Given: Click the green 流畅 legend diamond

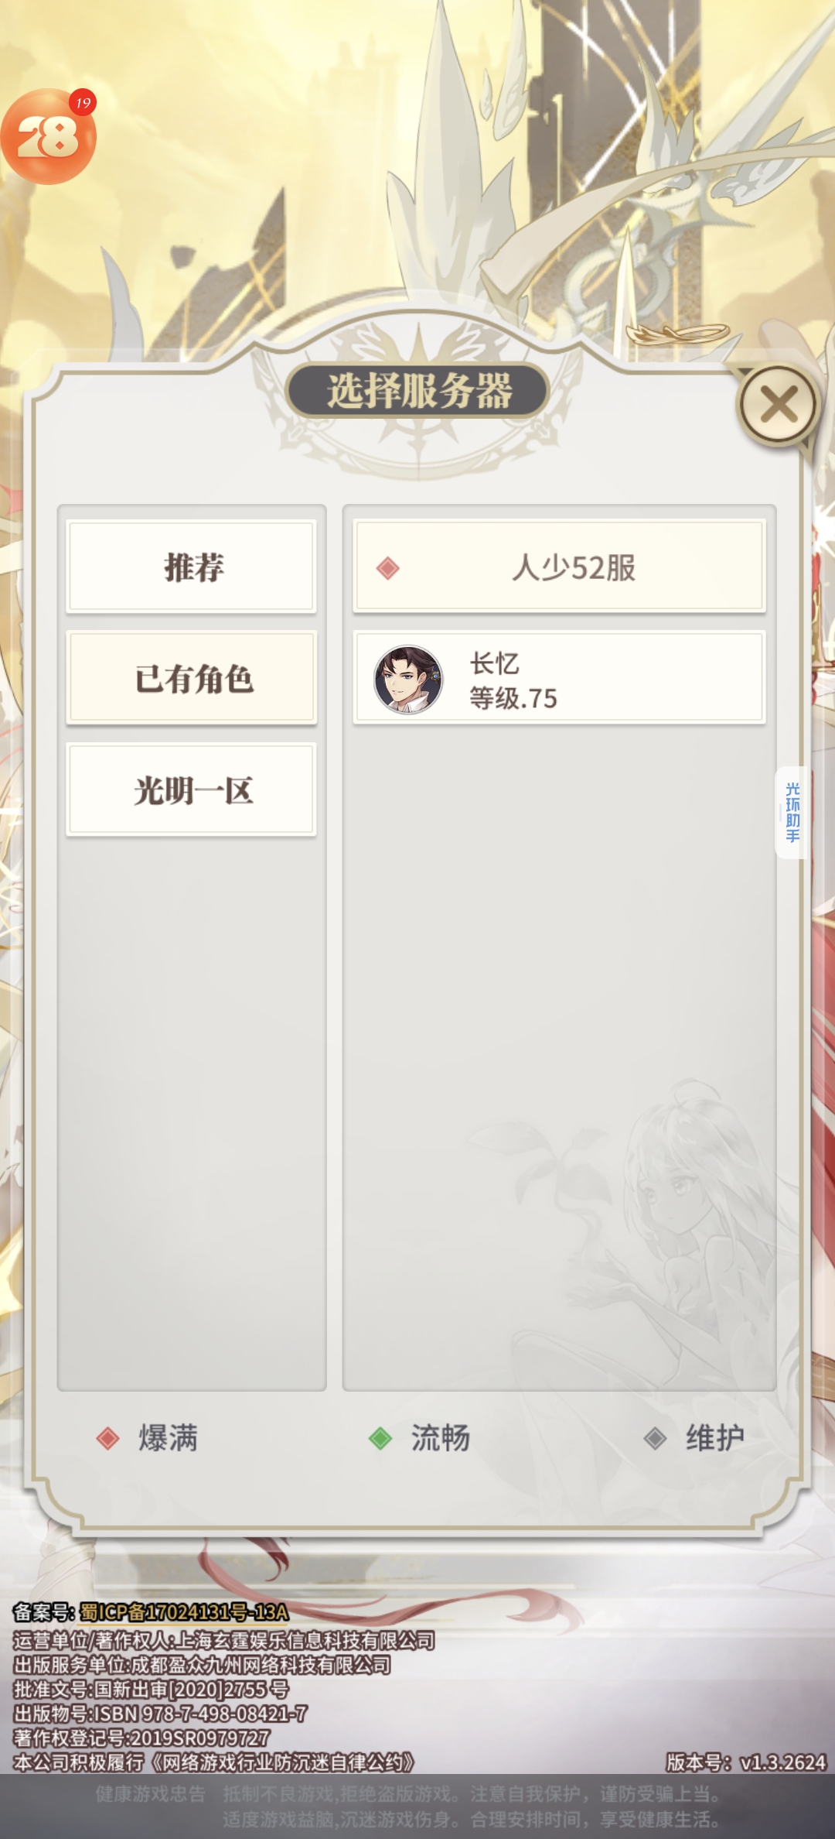Looking at the screenshot, I should (x=380, y=1438).
